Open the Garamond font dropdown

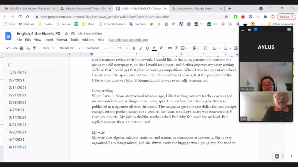96,48
